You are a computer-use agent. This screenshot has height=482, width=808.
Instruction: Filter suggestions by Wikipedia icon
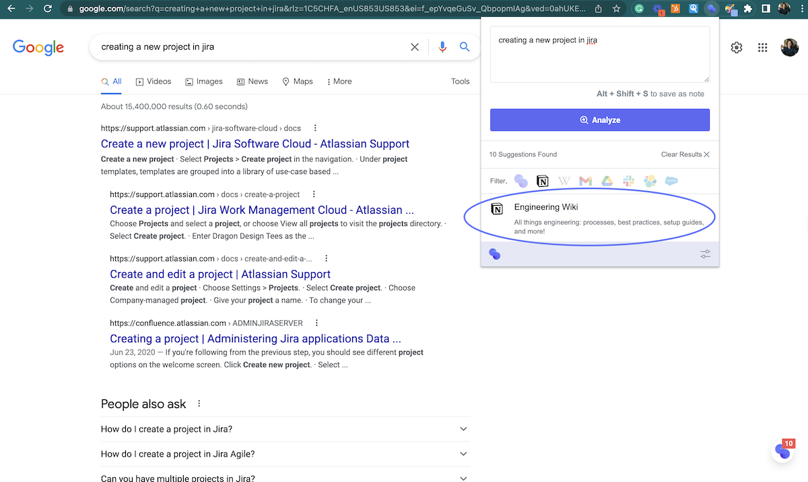[564, 181]
